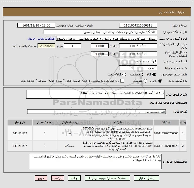Click the delivery province field کهگیلویه و بویراحمد

coord(138,61)
